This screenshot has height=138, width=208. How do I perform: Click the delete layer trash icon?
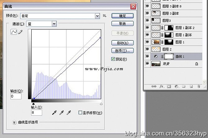click(x=199, y=86)
